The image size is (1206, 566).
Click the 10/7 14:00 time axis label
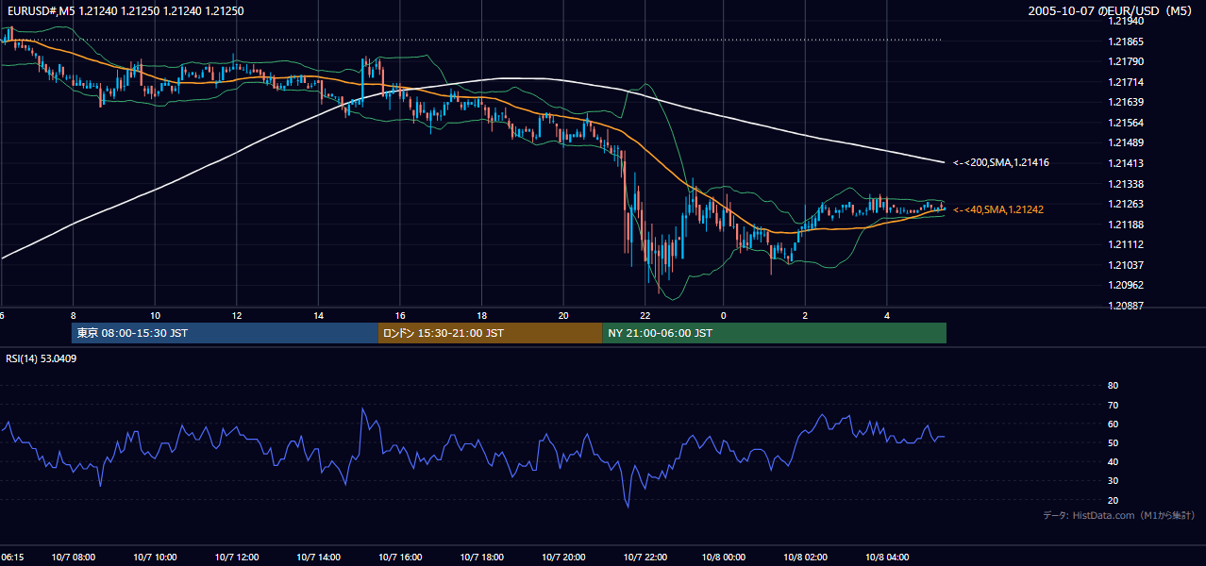click(317, 557)
